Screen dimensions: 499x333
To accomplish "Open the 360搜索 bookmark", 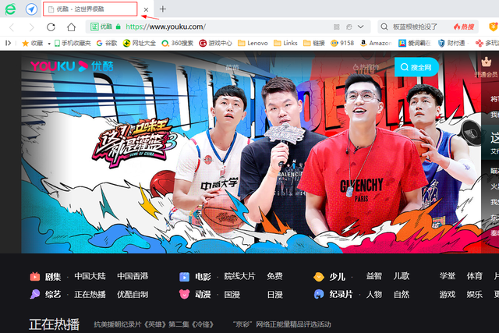I will (x=177, y=43).
